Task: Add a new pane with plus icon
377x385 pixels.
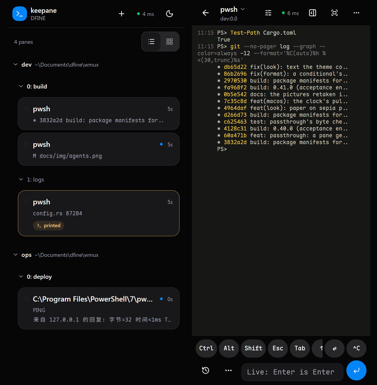Action: (x=122, y=14)
